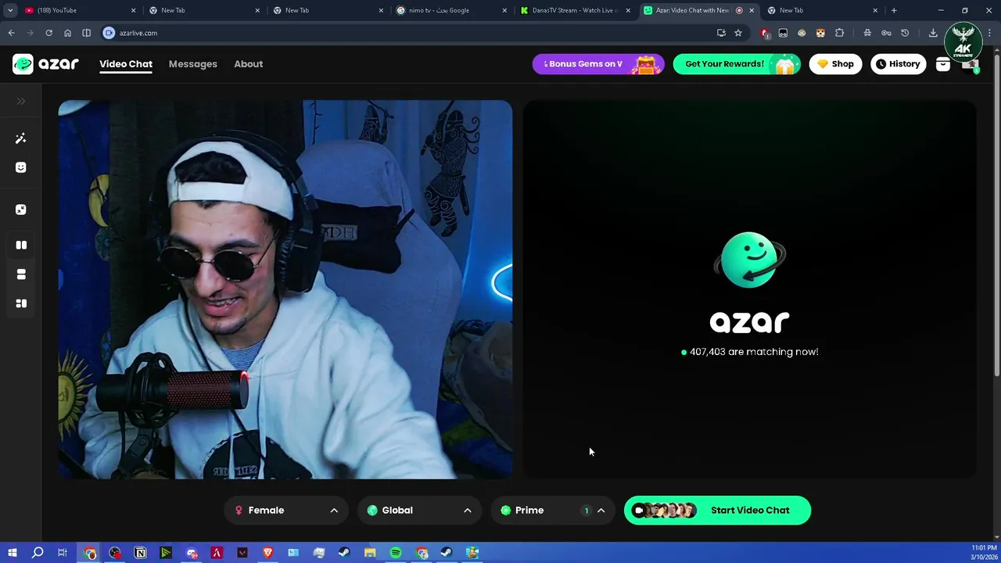Open Spotify from the taskbar
This screenshot has height=563, width=1001.
click(x=396, y=553)
